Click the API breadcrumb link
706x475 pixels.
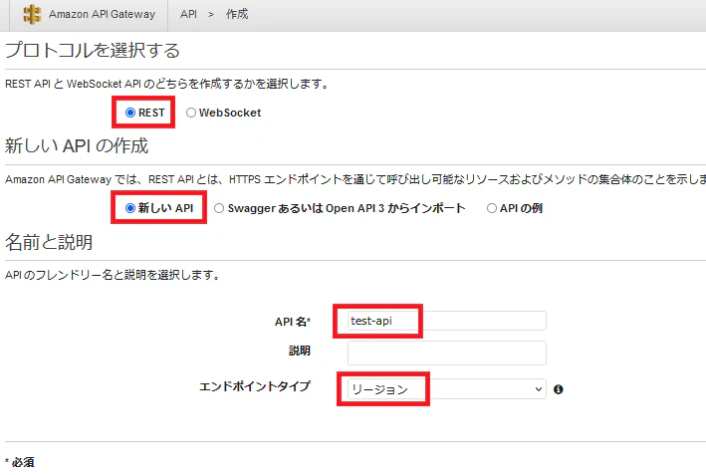(188, 14)
